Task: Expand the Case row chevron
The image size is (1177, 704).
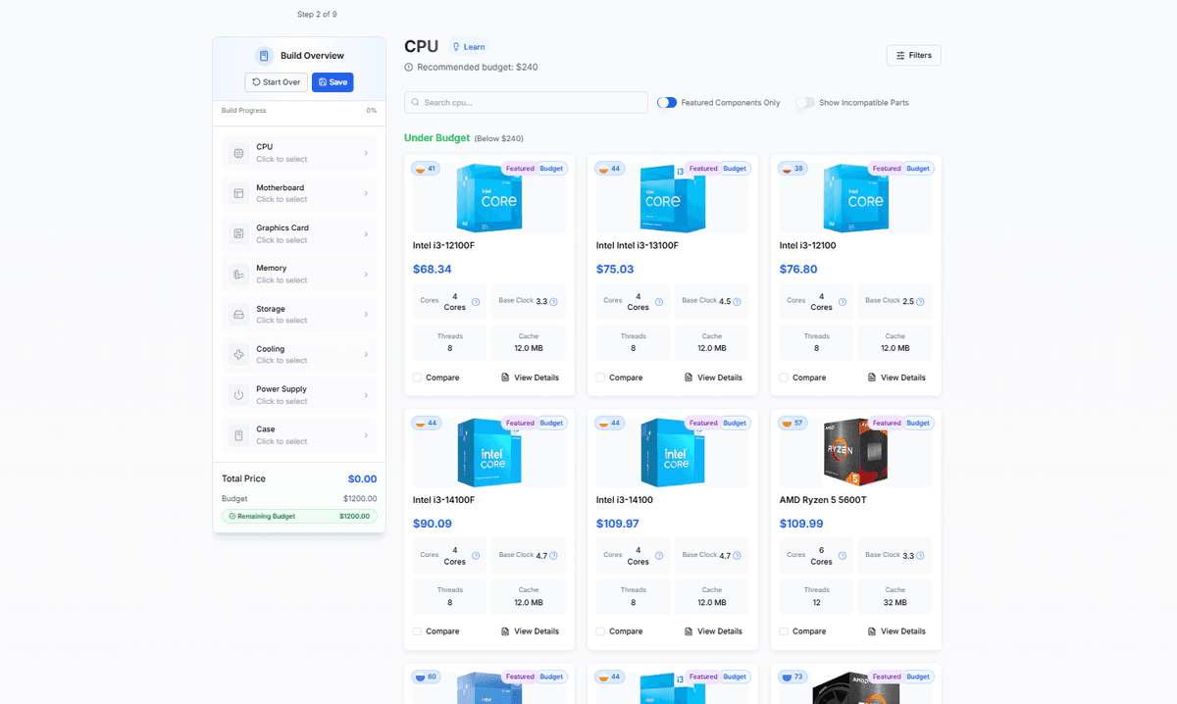Action: click(x=366, y=435)
